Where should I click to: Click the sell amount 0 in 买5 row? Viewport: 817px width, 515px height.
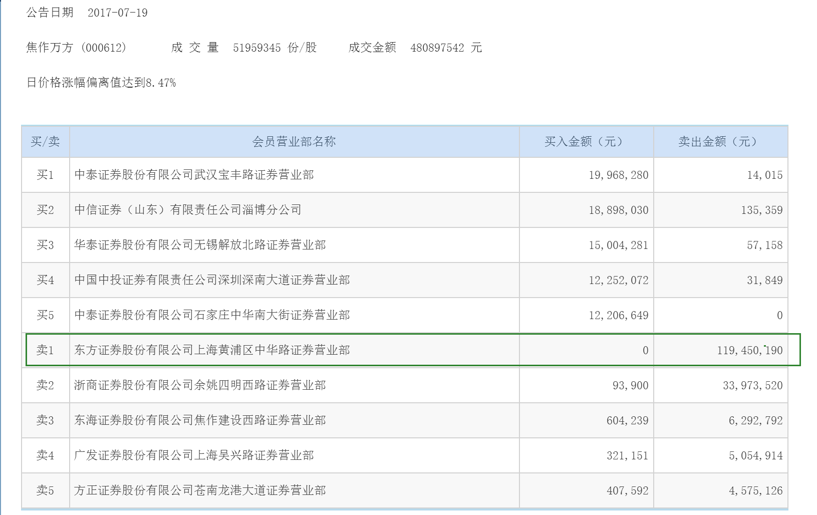tap(780, 316)
